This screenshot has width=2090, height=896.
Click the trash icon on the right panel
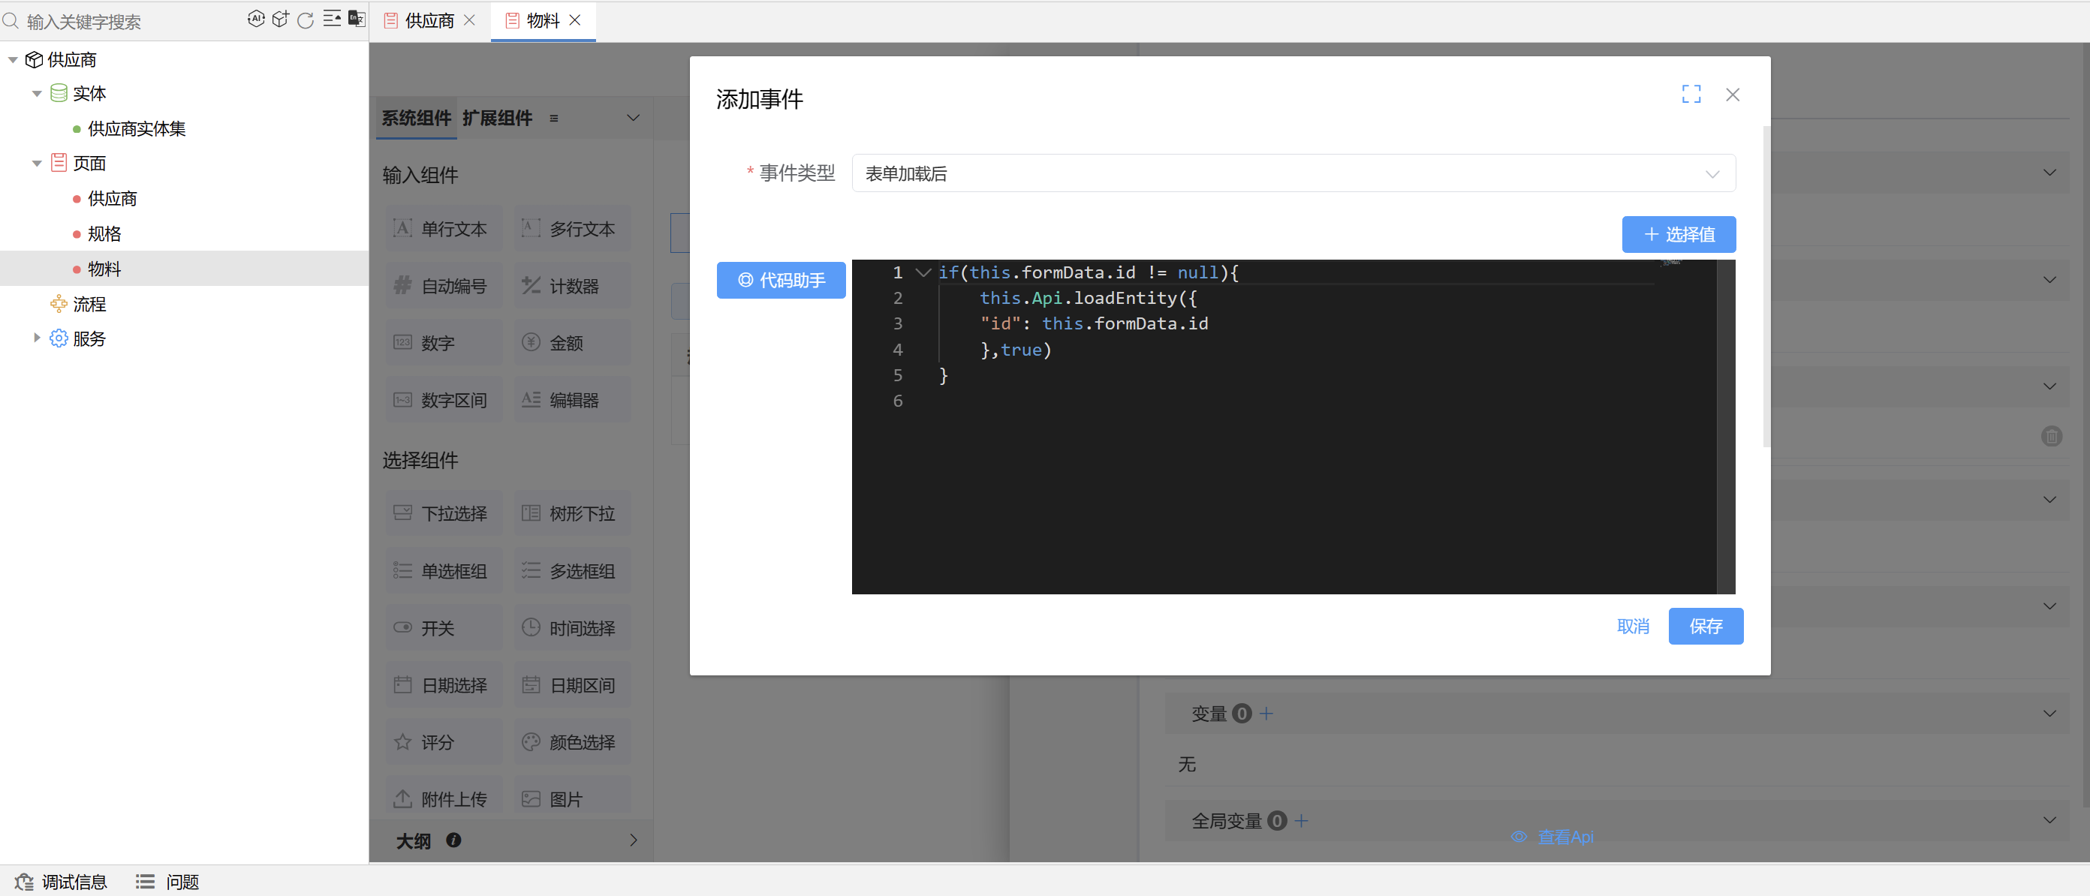pos(2052,436)
